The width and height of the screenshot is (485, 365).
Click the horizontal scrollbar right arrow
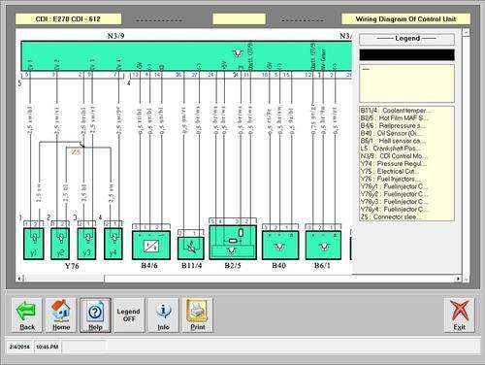coord(458,279)
